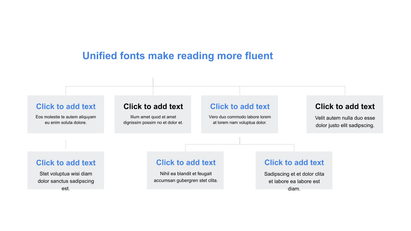Screen dimensions: 411x231
Task: Select the blue heading above 'Eos molestie' text
Action: coord(66,107)
